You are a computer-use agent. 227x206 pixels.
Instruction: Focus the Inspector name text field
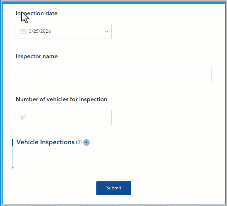(113, 74)
